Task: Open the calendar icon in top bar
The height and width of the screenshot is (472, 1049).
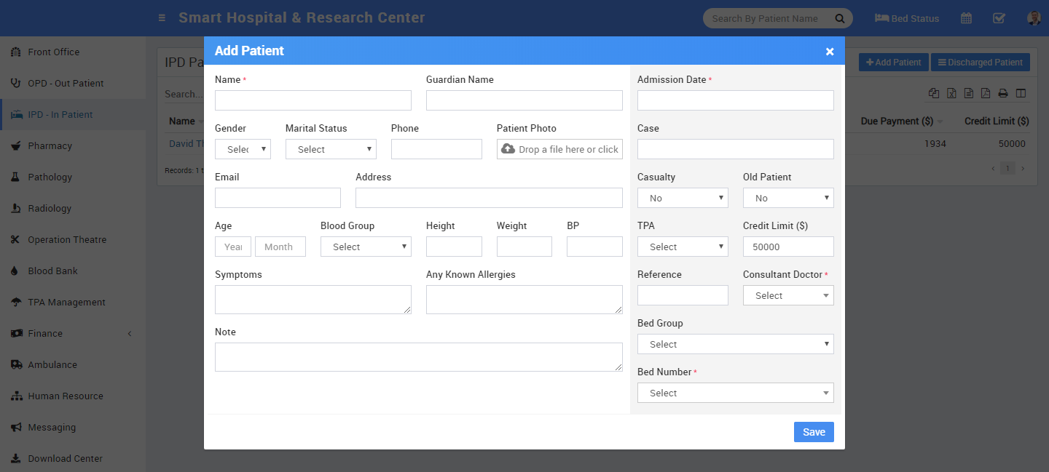Action: pyautogui.click(x=966, y=18)
